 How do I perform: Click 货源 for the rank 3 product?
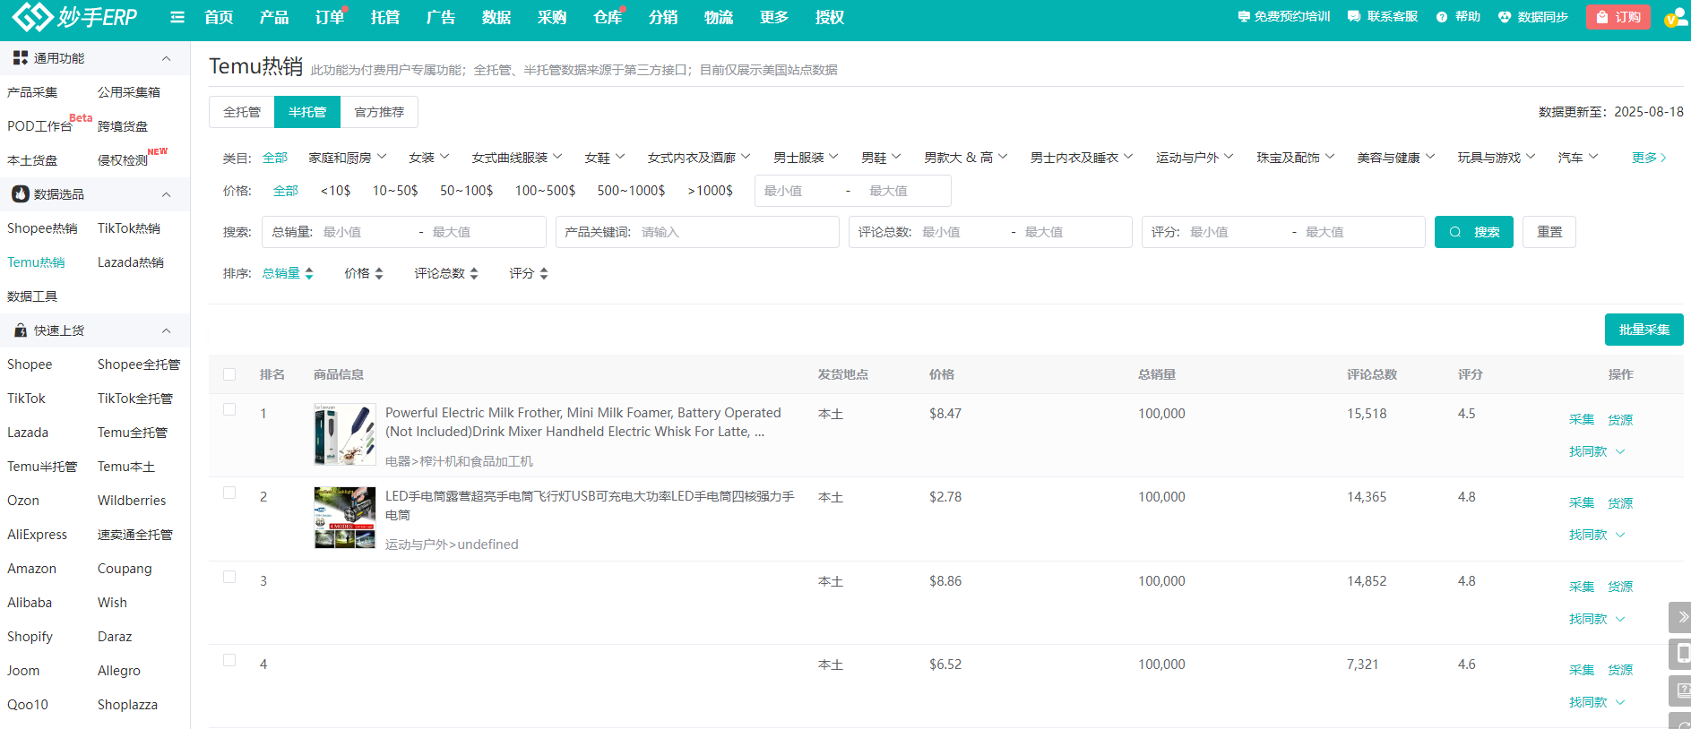tap(1620, 587)
